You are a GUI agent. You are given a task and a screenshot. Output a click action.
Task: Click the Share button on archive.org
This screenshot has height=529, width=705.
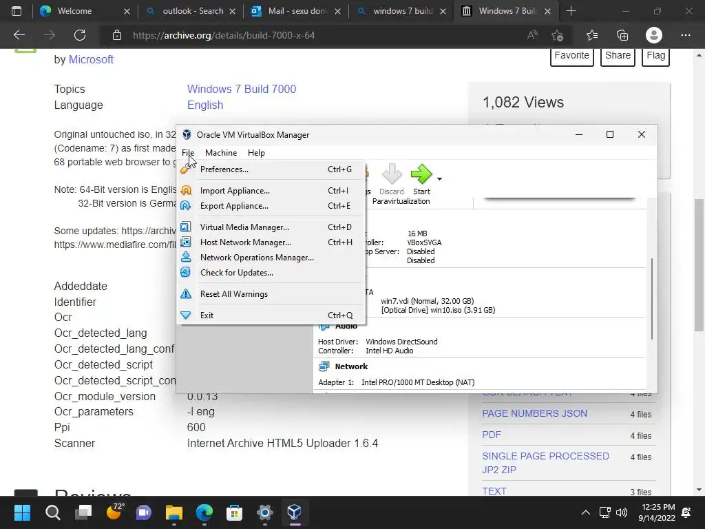[618, 56]
